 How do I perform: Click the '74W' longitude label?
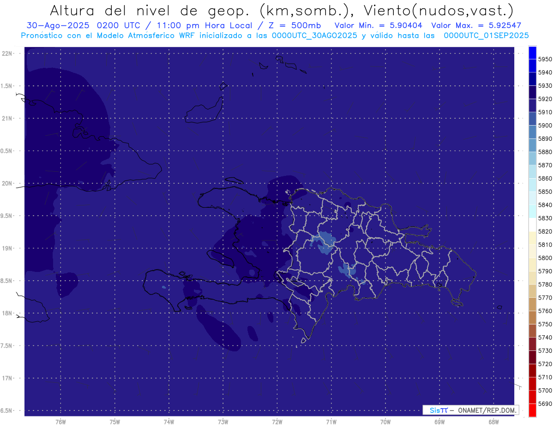[169, 422]
